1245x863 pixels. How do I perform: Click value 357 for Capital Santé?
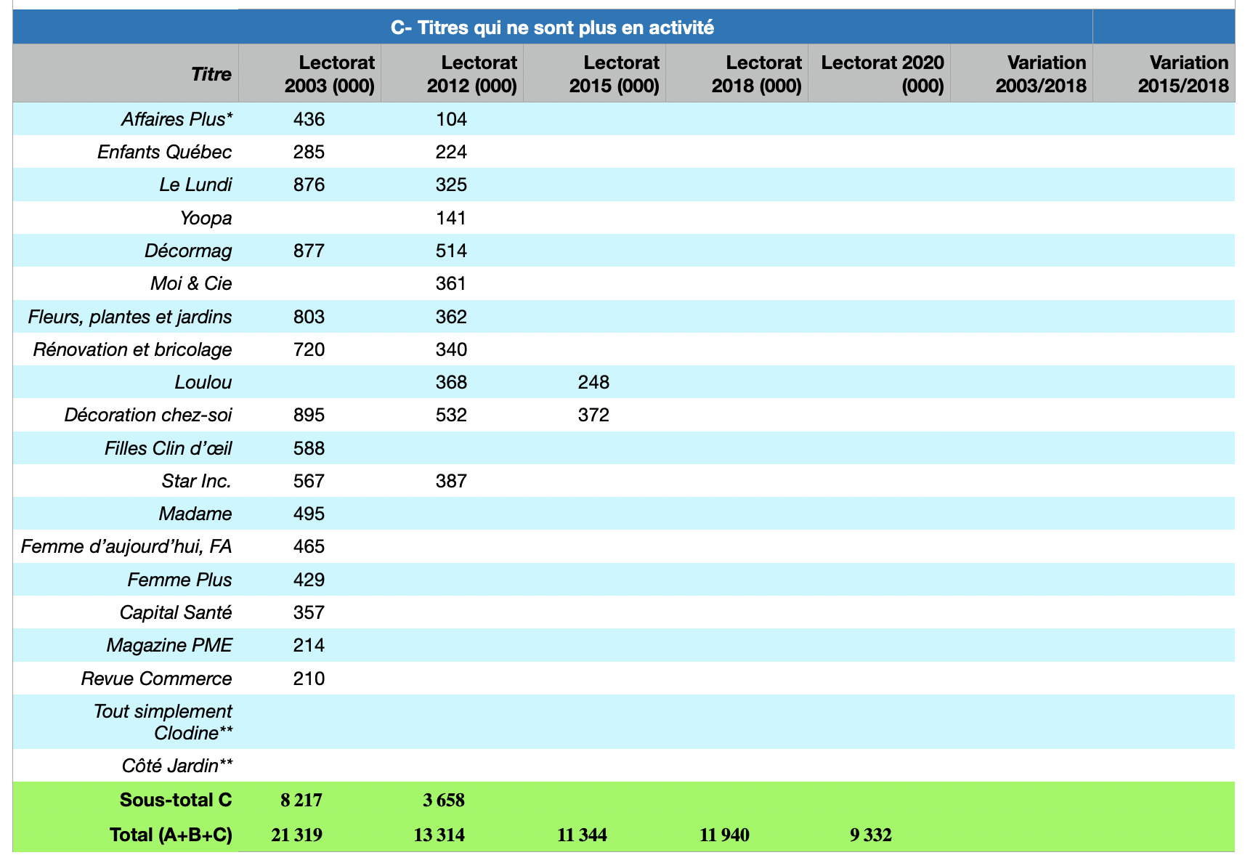coord(309,612)
